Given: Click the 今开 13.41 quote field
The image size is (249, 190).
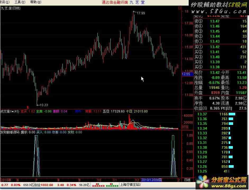Looking at the screenshot, I should tap(234, 73).
